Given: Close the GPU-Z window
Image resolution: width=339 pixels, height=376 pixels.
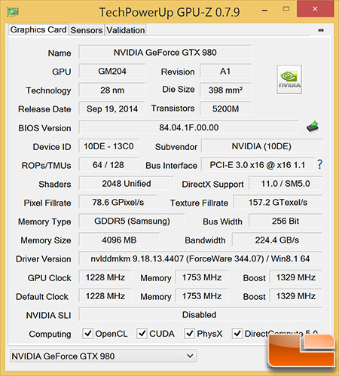Looking at the screenshot, I should [x=315, y=9].
